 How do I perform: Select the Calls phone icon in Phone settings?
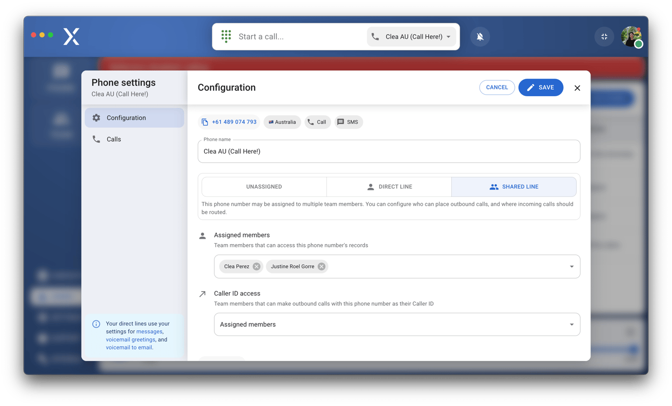tap(97, 139)
